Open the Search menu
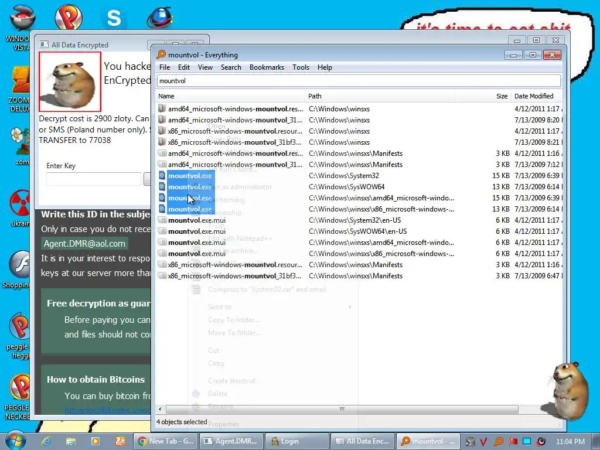The height and width of the screenshot is (450, 600). (x=231, y=67)
